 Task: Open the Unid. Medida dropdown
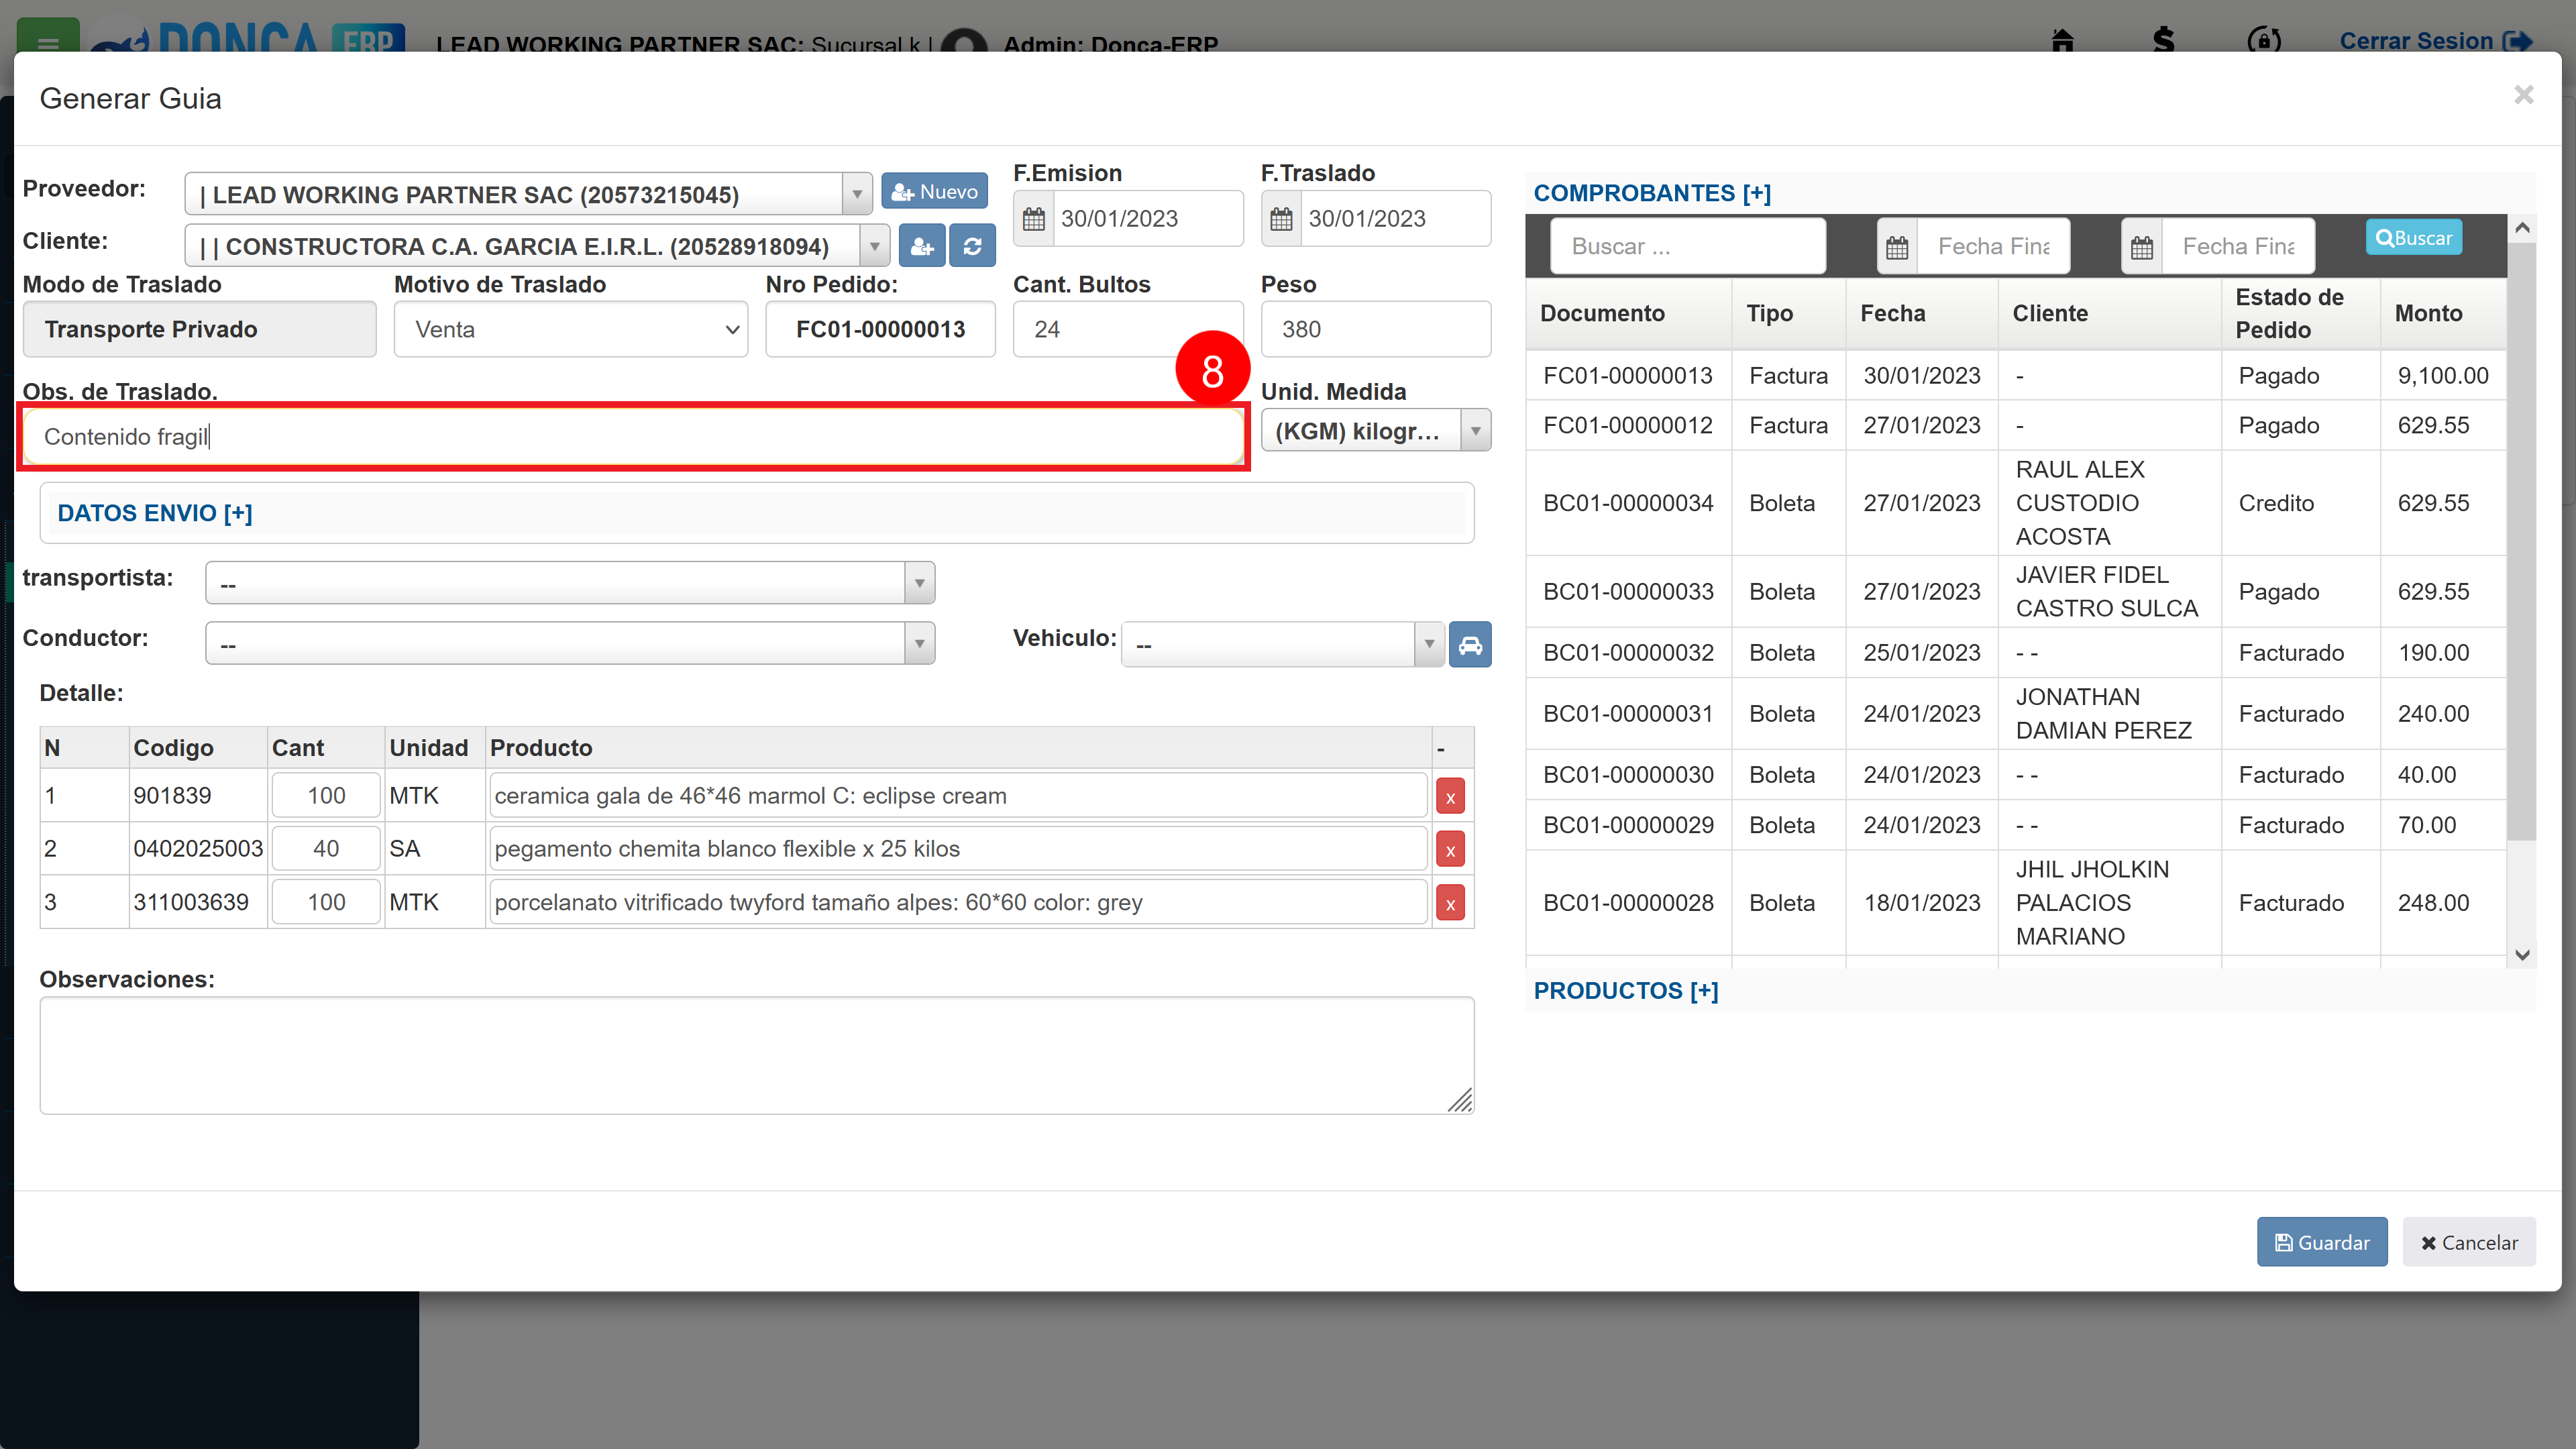pos(1375,431)
